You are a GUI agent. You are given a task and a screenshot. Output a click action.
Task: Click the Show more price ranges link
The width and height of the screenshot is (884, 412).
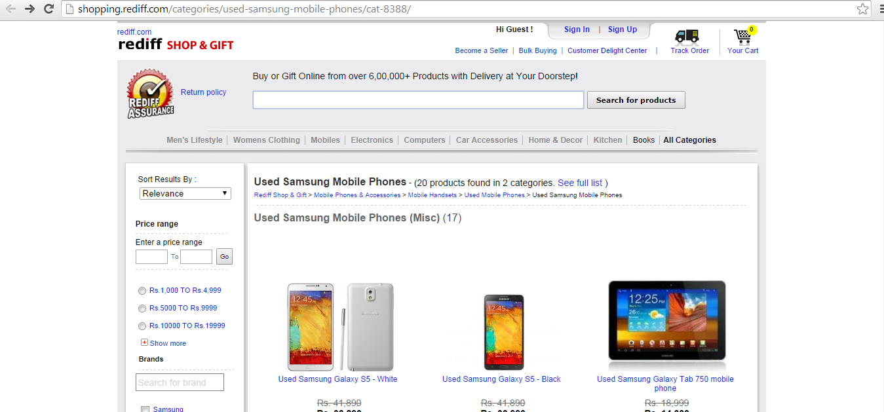tap(168, 343)
